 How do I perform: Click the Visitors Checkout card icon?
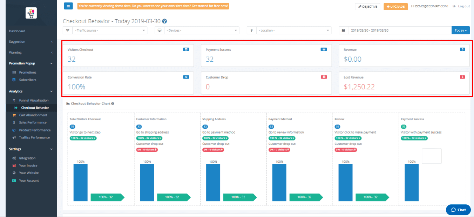pos(186,49)
